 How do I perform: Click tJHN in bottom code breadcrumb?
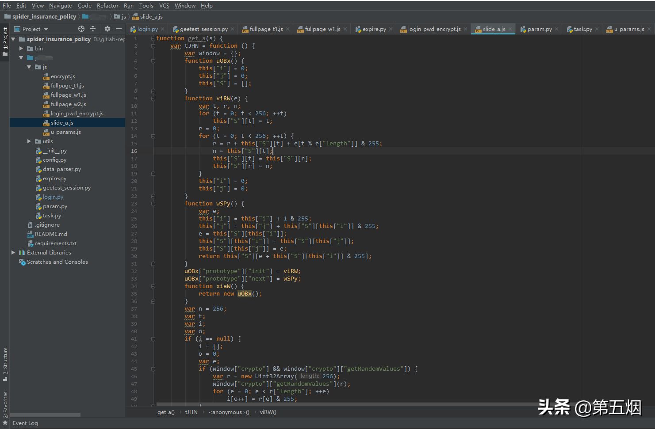(x=191, y=412)
